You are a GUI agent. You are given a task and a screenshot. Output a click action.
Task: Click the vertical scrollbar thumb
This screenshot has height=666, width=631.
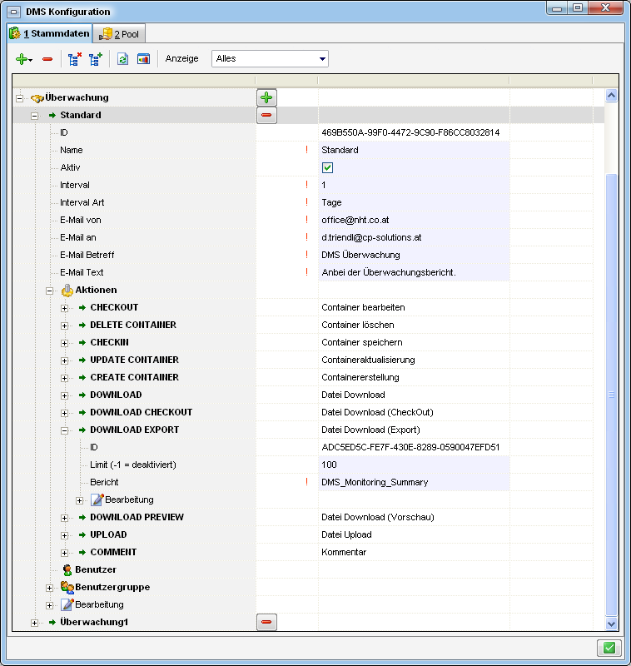(612, 395)
